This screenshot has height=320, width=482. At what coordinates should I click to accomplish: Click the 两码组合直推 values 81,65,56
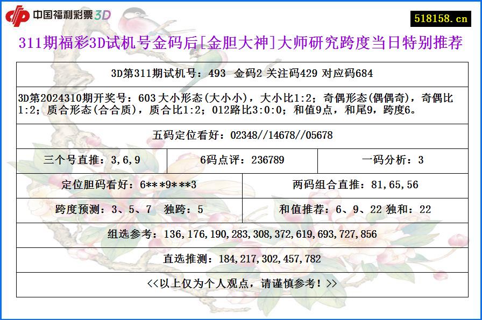pyautogui.click(x=356, y=184)
